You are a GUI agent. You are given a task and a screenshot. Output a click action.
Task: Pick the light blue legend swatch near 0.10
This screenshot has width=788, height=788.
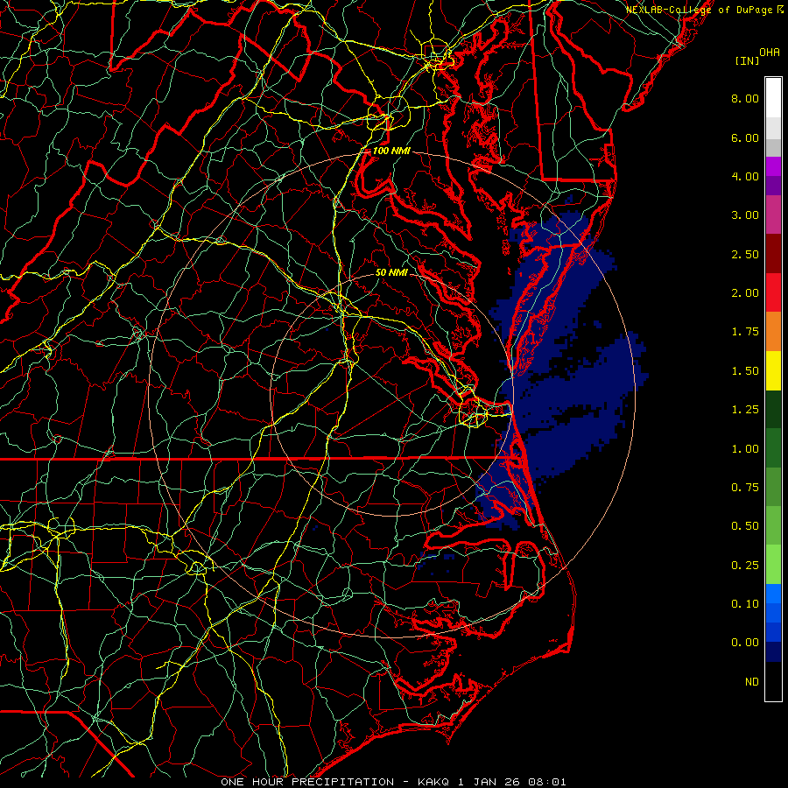[773, 594]
